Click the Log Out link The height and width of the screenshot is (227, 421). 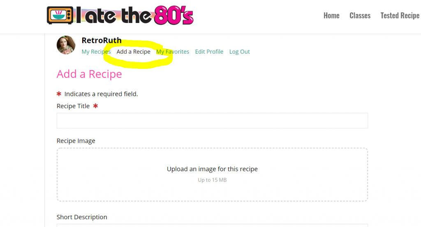pos(240,52)
